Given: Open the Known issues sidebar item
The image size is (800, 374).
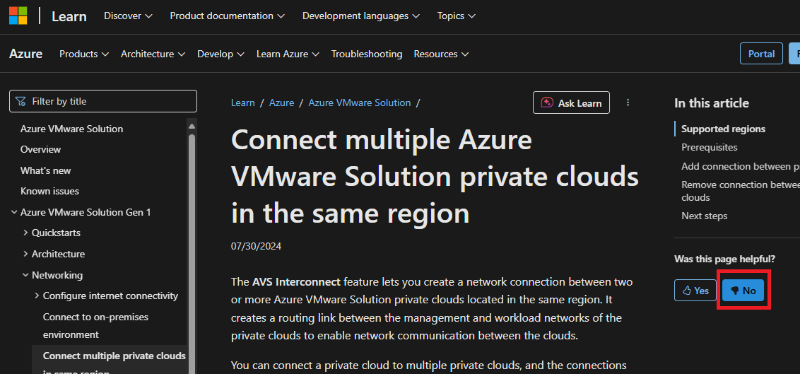Looking at the screenshot, I should (49, 191).
